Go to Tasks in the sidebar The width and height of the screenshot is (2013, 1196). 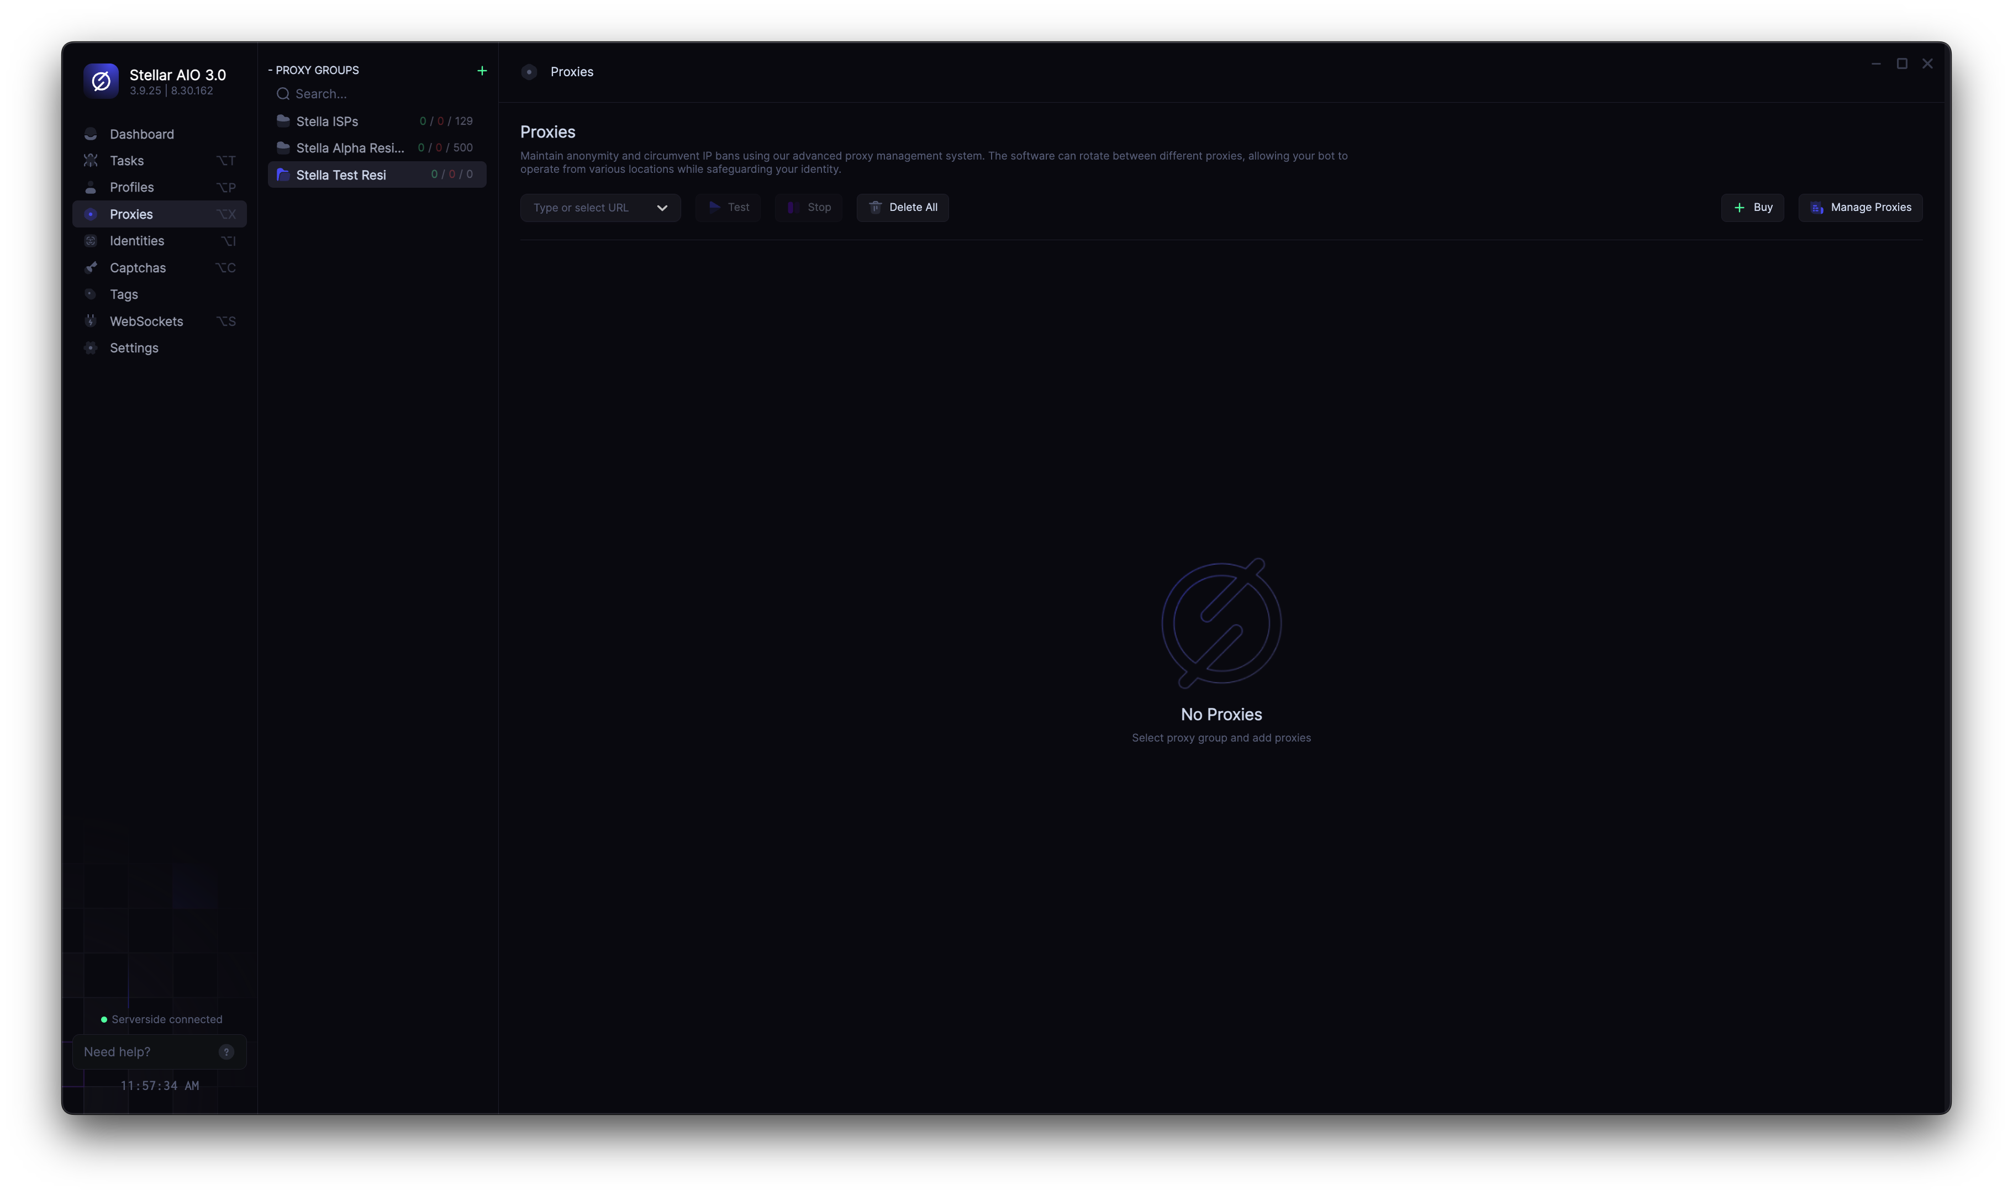click(x=127, y=160)
